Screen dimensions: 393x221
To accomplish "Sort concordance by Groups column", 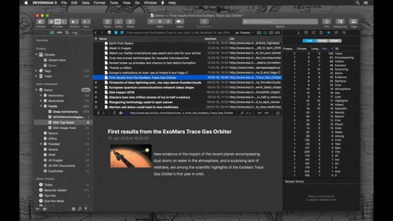I will (302, 49).
